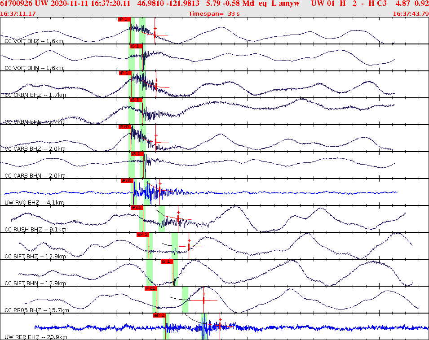The image size is (429, 340).
Task: Select the amplitude marker on PR05 BHZ
Action: pos(204,300)
